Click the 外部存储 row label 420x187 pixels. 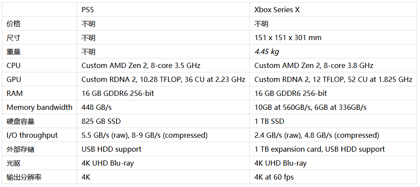coord(20,149)
